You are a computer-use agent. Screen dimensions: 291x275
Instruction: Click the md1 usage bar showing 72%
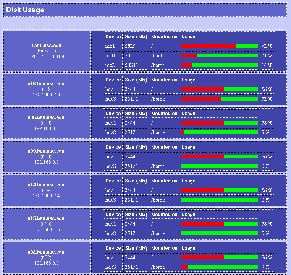click(220, 46)
